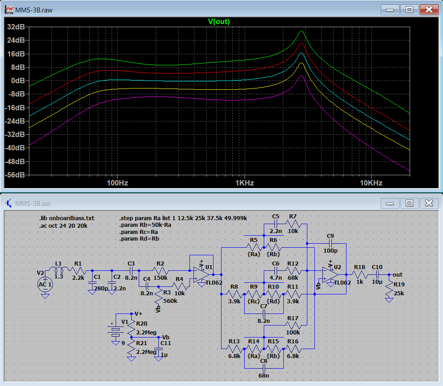The width and height of the screenshot is (443, 386).
Task: Click the 100Hz frequency axis label
Action: [x=117, y=183]
